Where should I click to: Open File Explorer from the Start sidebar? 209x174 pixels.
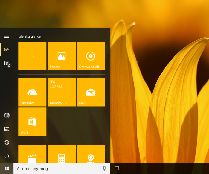point(7,129)
